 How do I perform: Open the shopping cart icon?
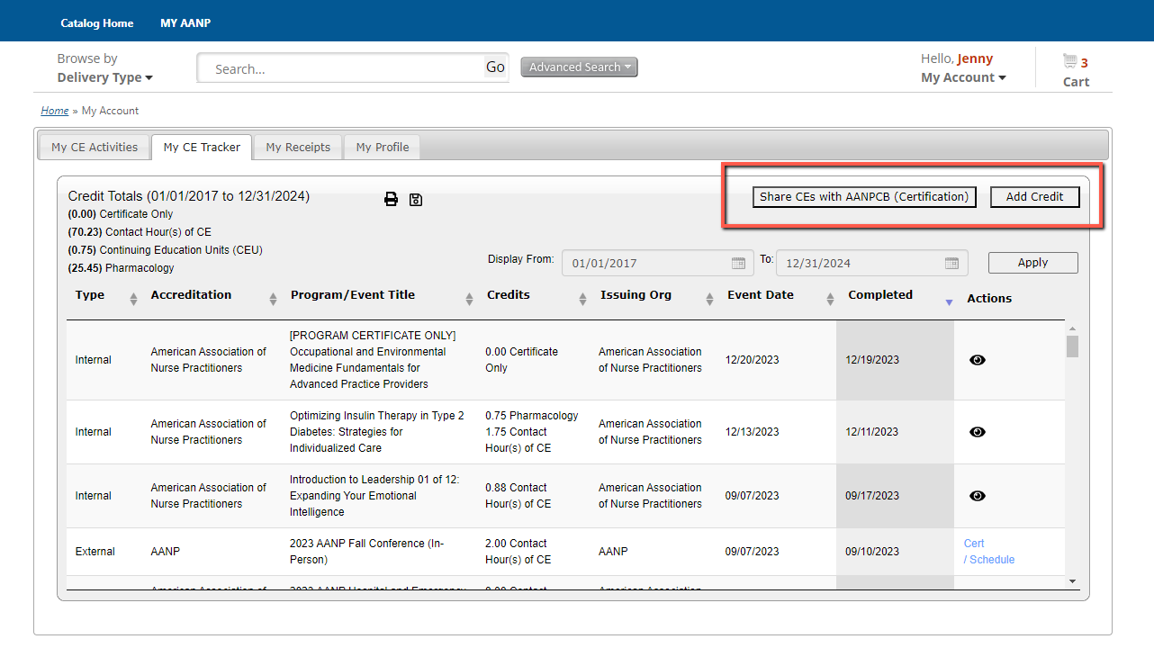tap(1069, 61)
